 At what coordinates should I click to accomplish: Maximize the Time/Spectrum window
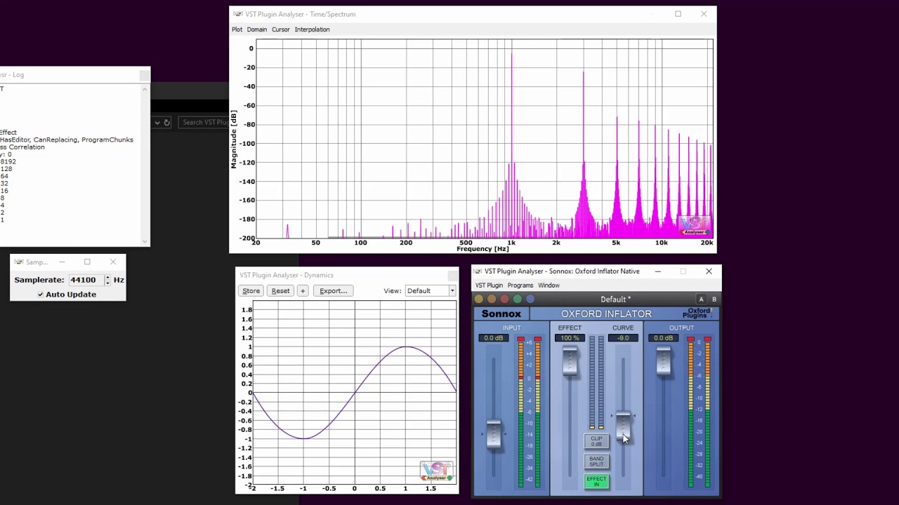[678, 14]
